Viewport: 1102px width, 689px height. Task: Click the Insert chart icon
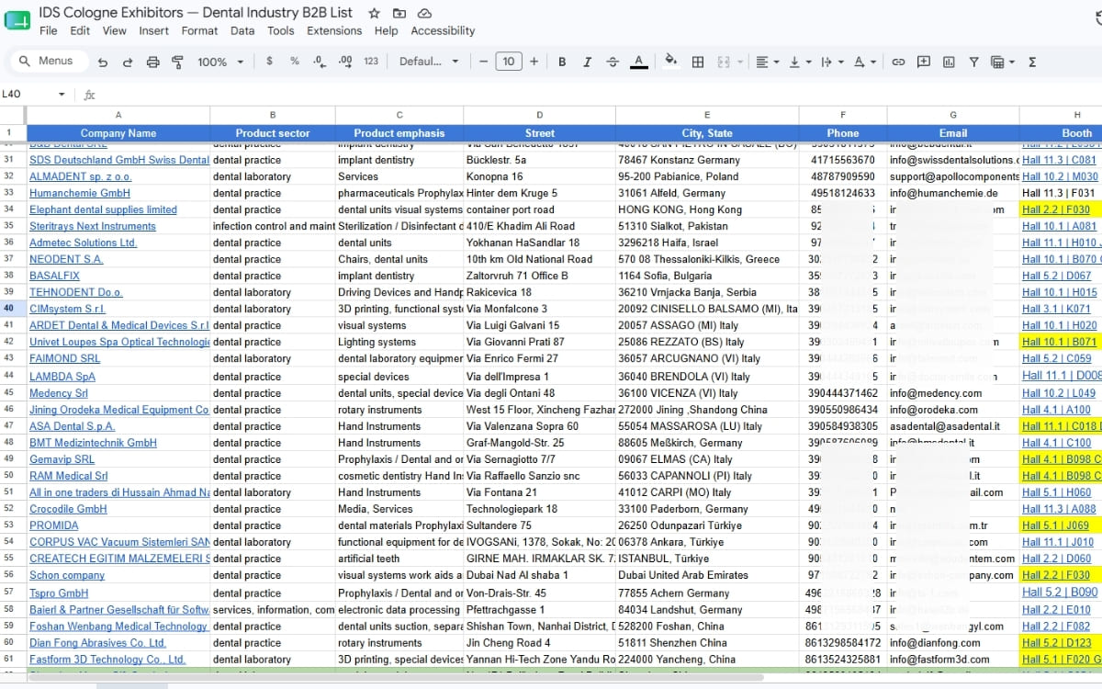[949, 62]
